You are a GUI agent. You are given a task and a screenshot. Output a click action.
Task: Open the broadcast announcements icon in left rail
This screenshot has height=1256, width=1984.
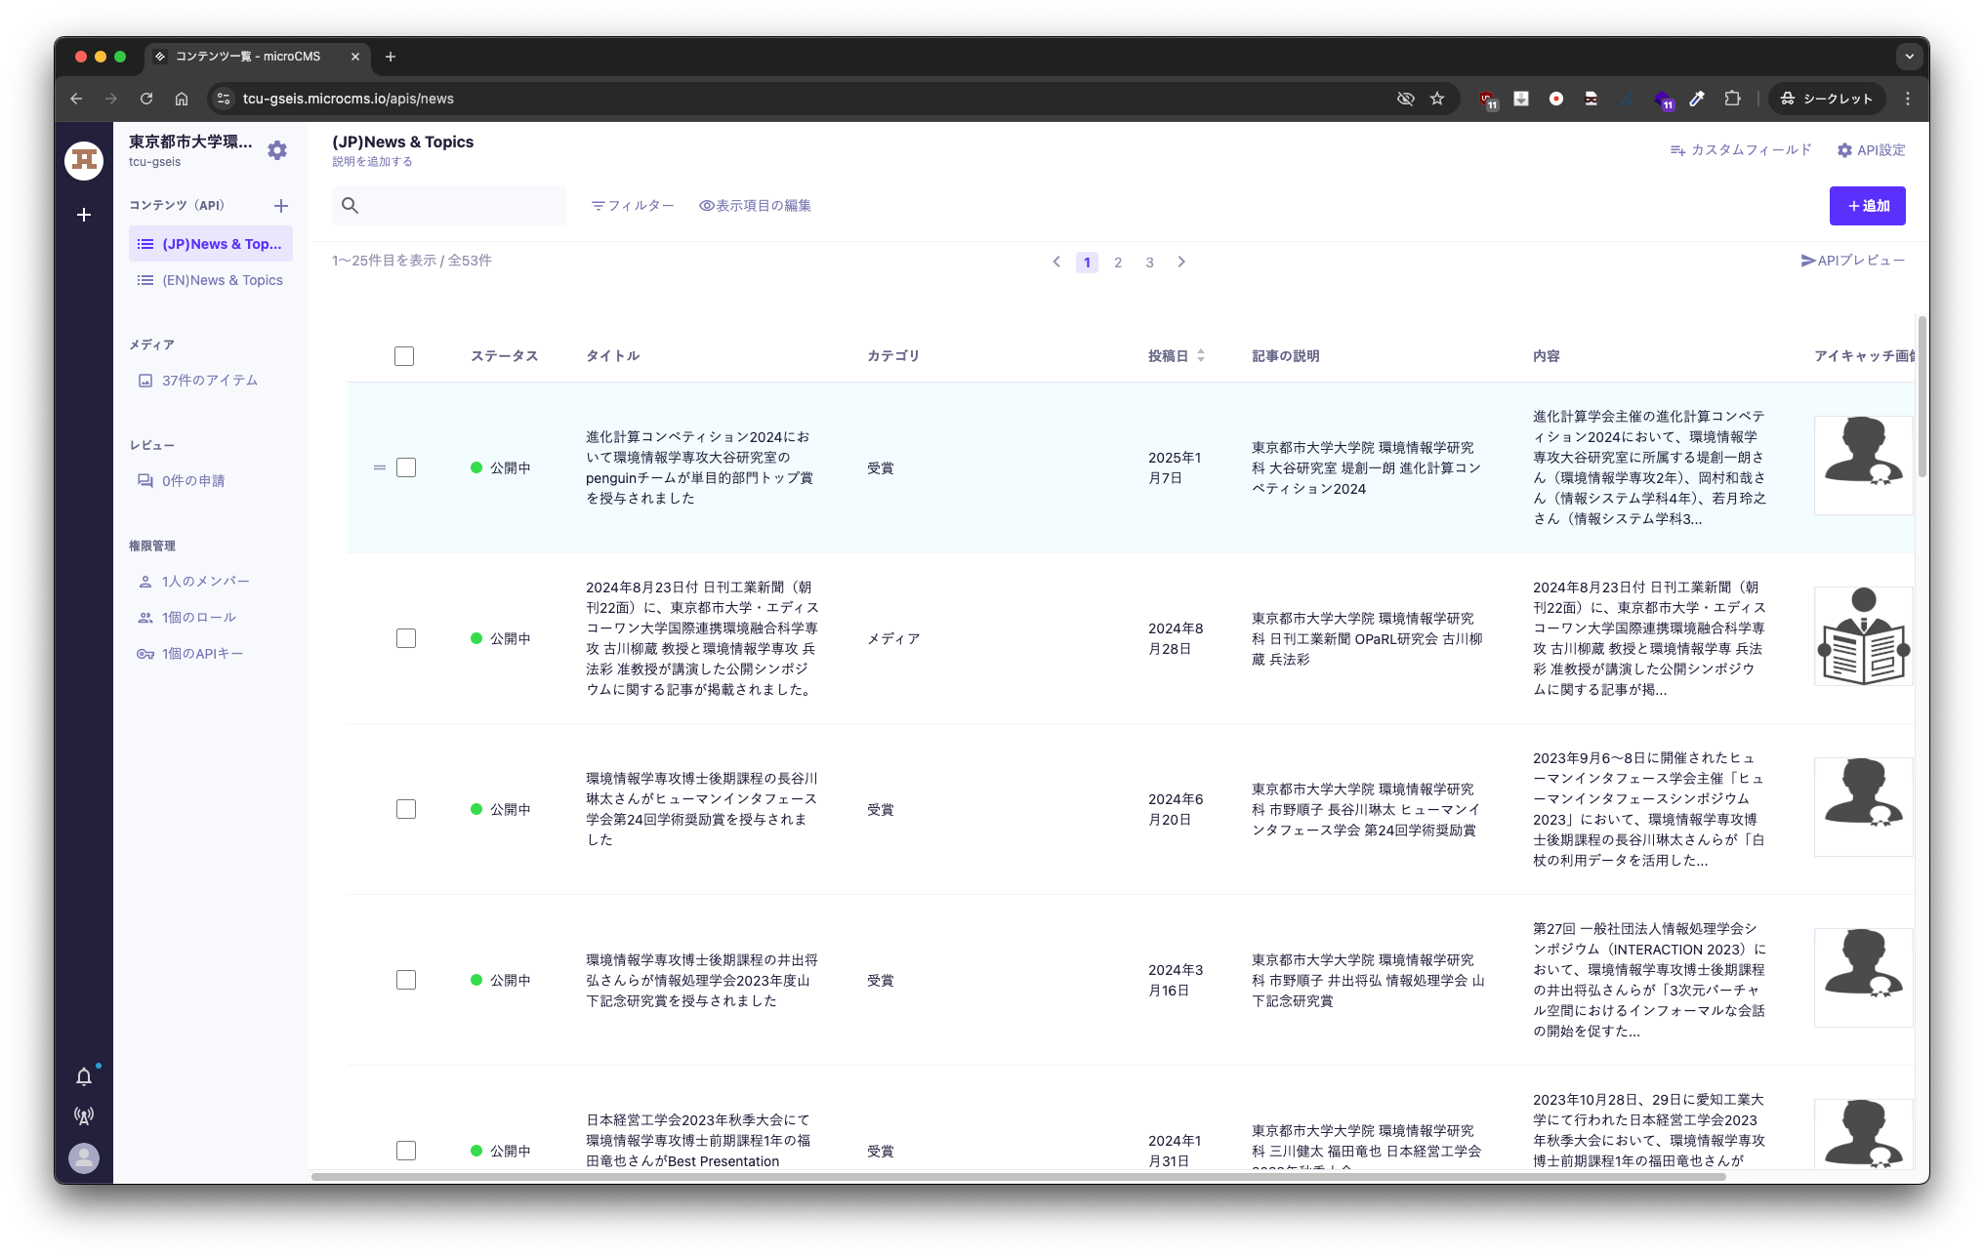(x=84, y=1115)
